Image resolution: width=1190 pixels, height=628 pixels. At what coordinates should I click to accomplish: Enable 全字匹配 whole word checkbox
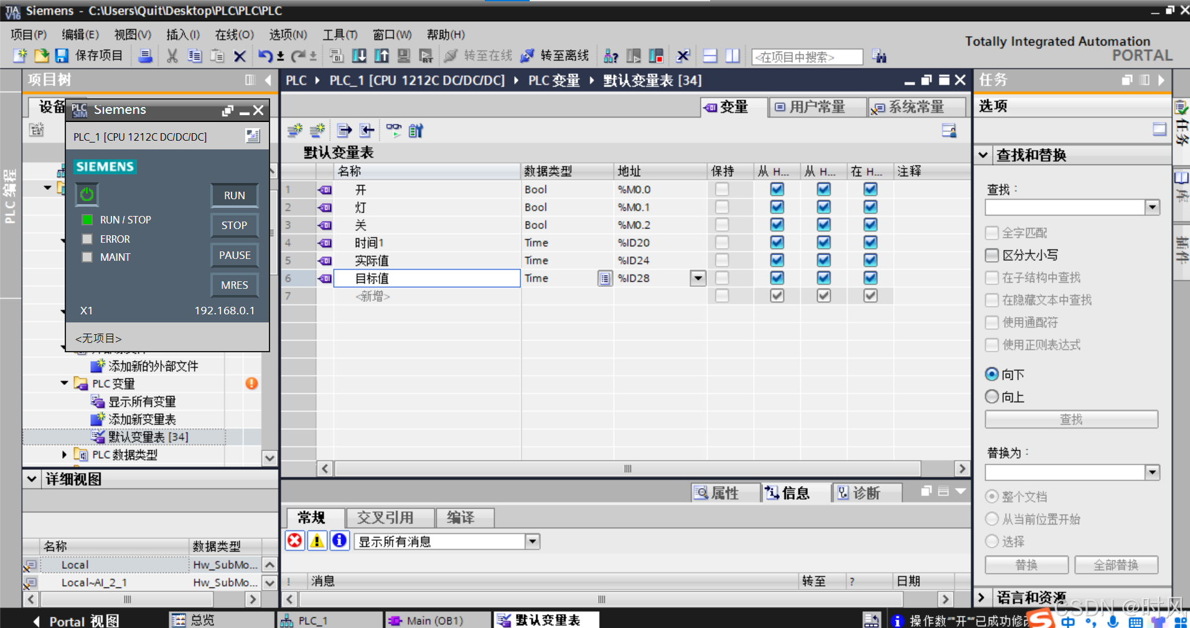click(992, 233)
